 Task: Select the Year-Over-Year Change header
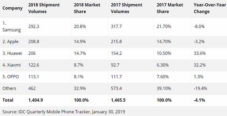tap(210, 8)
